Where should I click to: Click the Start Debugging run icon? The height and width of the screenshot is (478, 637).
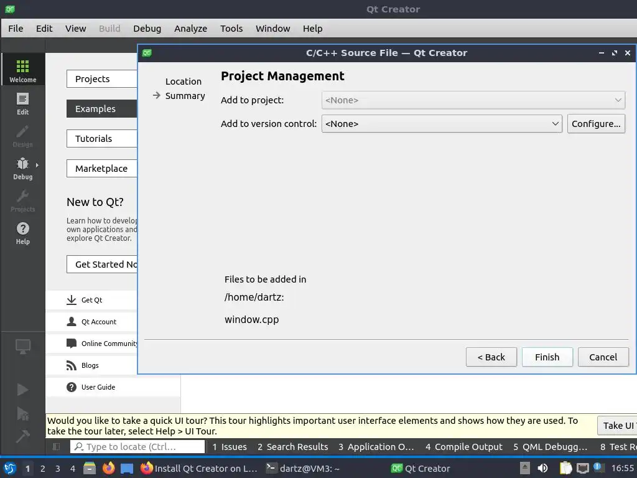pyautogui.click(x=23, y=414)
